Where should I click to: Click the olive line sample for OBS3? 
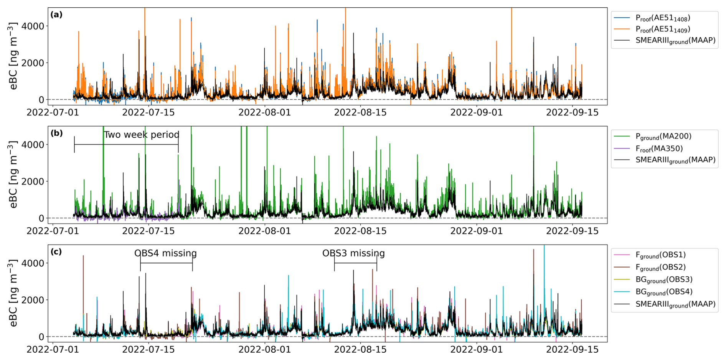[x=622, y=279]
